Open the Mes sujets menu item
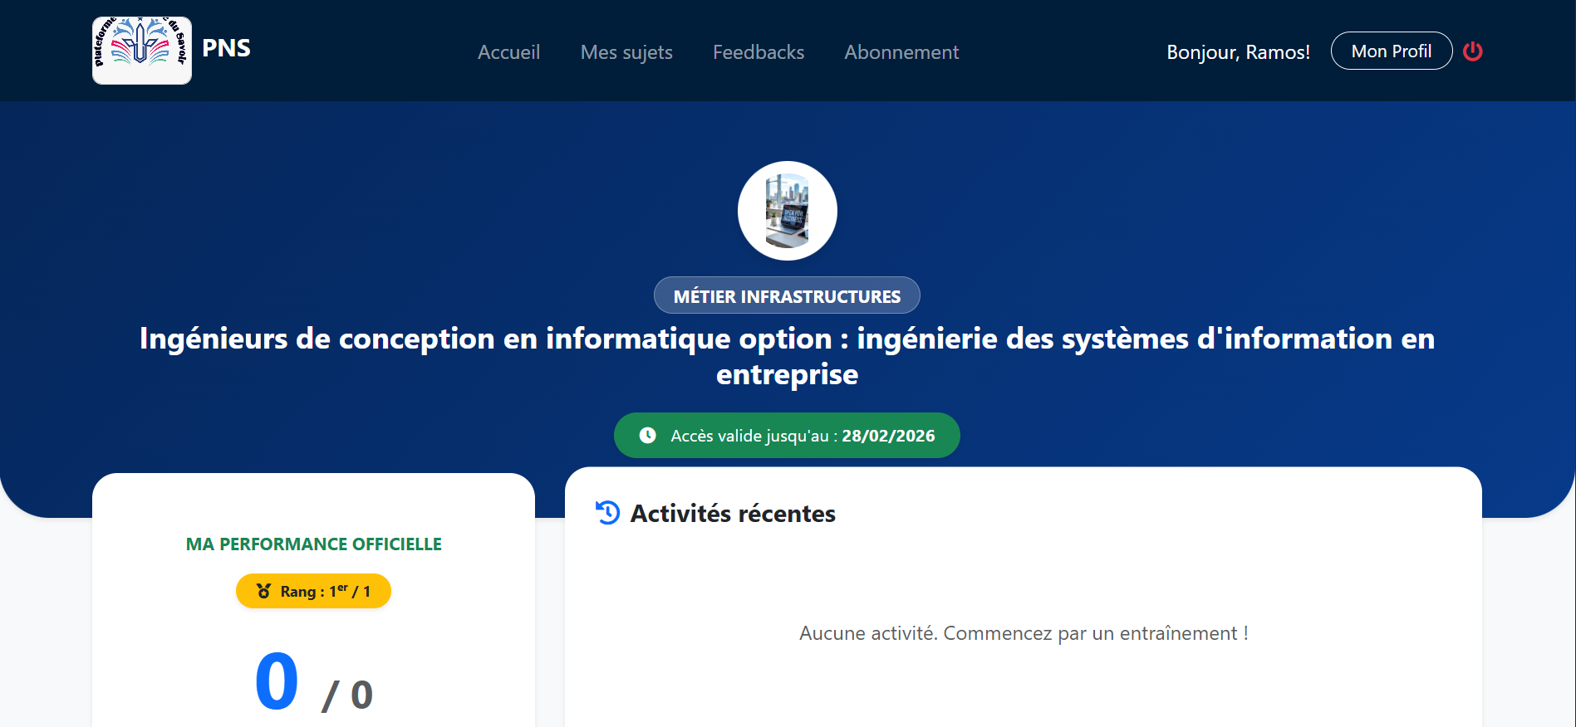Viewport: 1576px width, 727px height. 626,52
